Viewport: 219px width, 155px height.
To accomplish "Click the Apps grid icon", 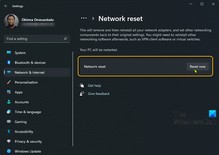I will [9, 92].
